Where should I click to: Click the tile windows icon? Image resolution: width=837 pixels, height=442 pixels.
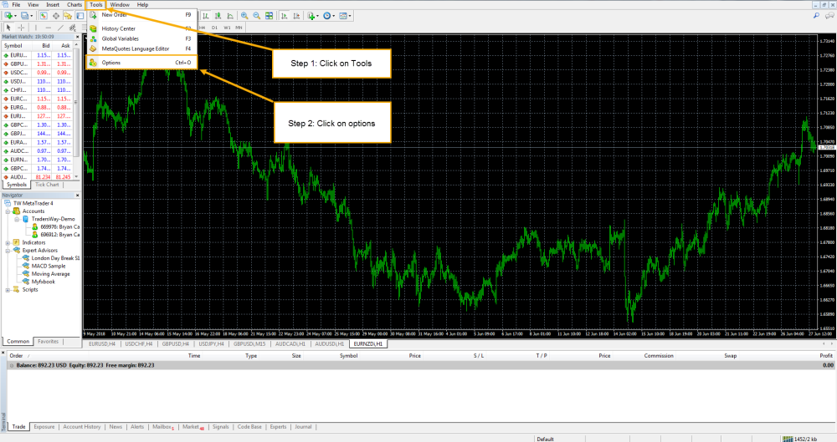coord(269,16)
